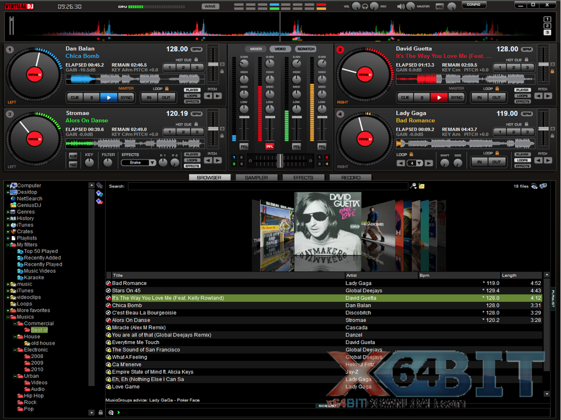Toggle PFL on the fourth mixer channel
Screen dimensions: 561x420
(322, 146)
